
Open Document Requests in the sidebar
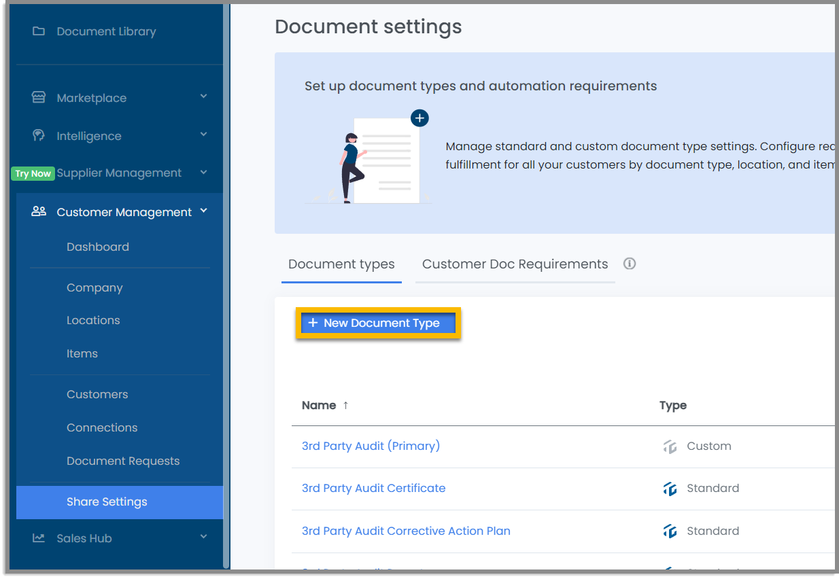(123, 461)
